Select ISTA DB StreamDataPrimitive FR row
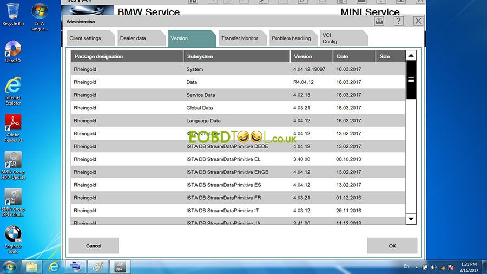Viewport: 487px width, 274px height. pos(238,198)
